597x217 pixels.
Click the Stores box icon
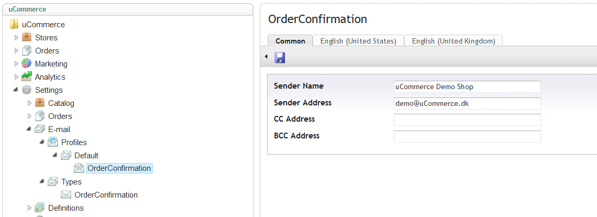(x=27, y=37)
